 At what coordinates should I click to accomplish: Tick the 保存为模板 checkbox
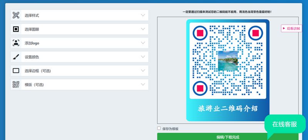tap(159, 128)
